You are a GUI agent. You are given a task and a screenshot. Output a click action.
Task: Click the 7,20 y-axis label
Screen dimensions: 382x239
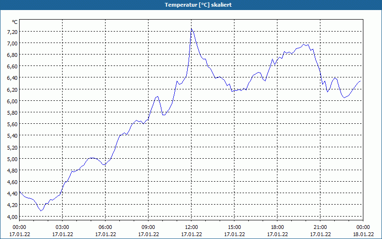tap(12, 32)
